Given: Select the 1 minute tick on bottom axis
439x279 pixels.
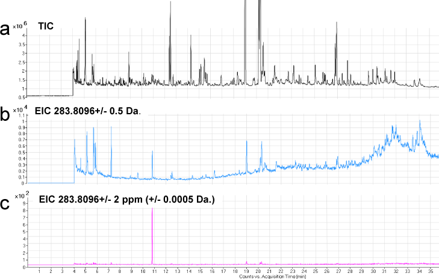Looking at the screenshot, I should pyautogui.click(x=39, y=271).
